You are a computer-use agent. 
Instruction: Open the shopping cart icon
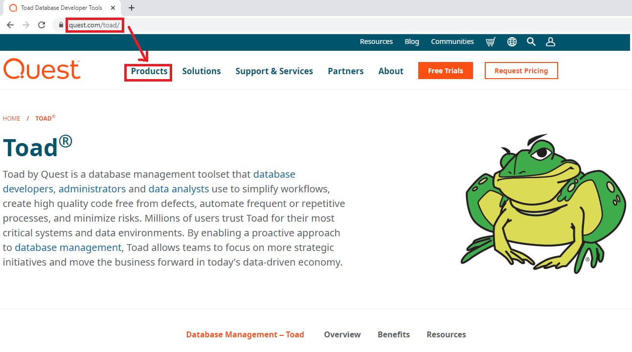pyautogui.click(x=491, y=42)
